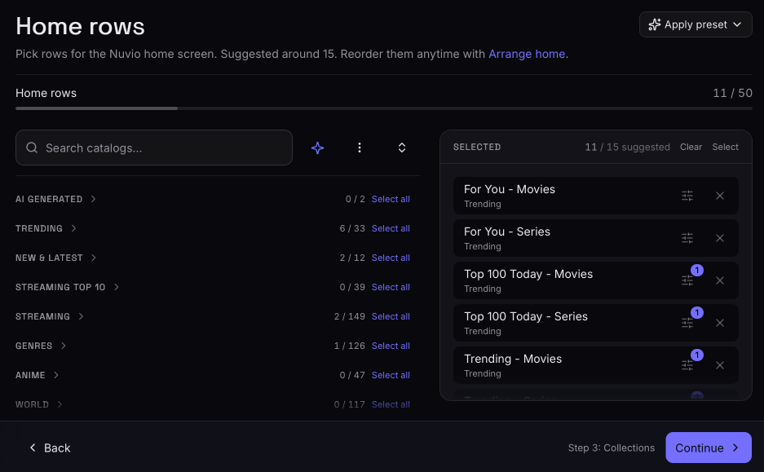This screenshot has height=472, width=764.
Task: Expand the Streaming Top 10 category
Action: 67,287
